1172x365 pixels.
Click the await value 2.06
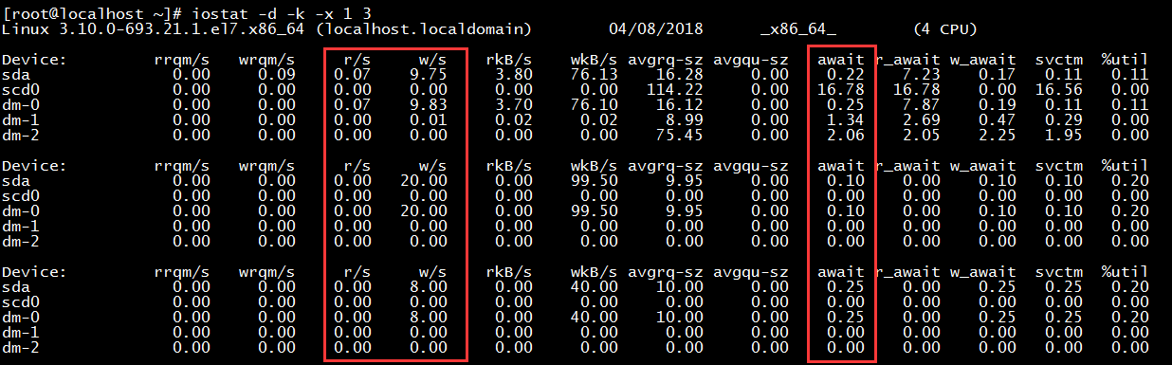pyautogui.click(x=847, y=135)
